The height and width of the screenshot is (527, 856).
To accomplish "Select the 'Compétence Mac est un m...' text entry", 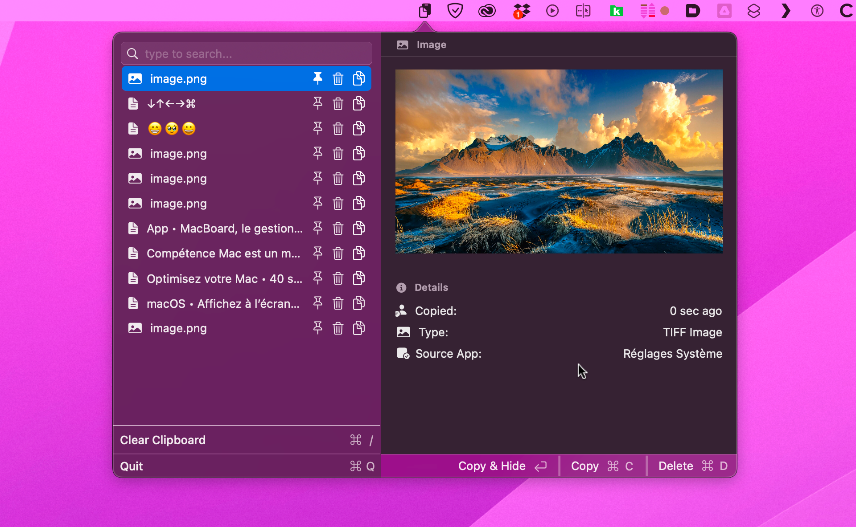I will point(223,253).
